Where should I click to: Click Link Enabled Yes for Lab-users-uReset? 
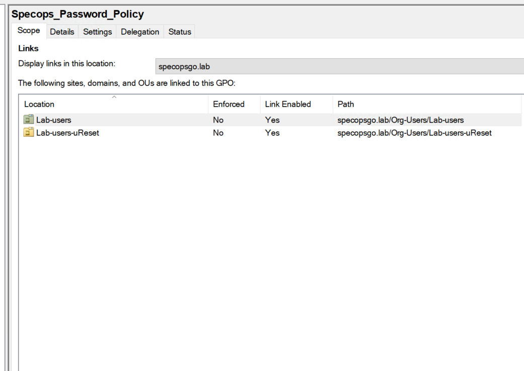[x=272, y=133]
